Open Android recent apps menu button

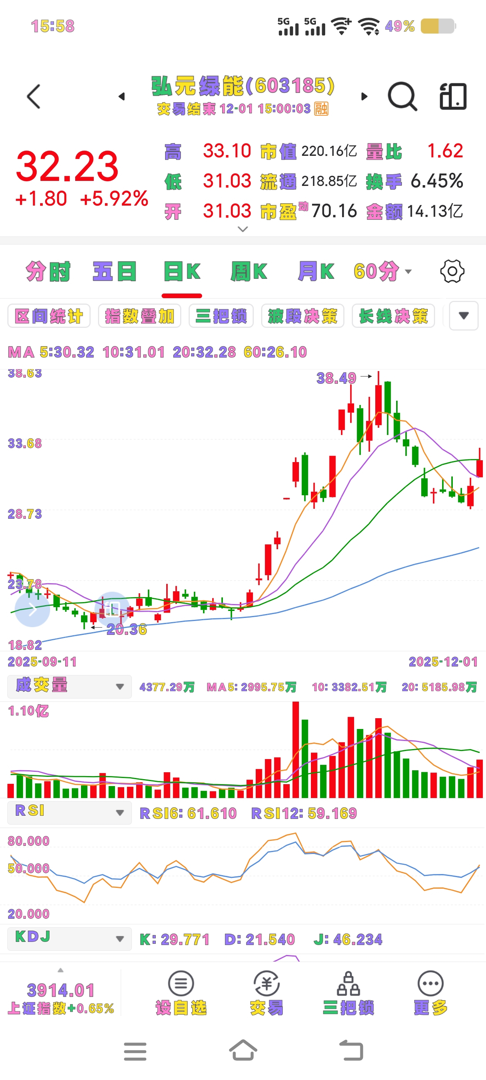pos(135,1051)
